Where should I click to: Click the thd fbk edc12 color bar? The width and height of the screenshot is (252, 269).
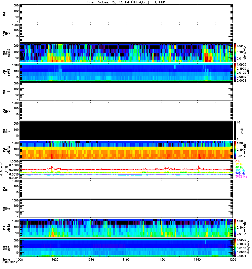(235, 150)
